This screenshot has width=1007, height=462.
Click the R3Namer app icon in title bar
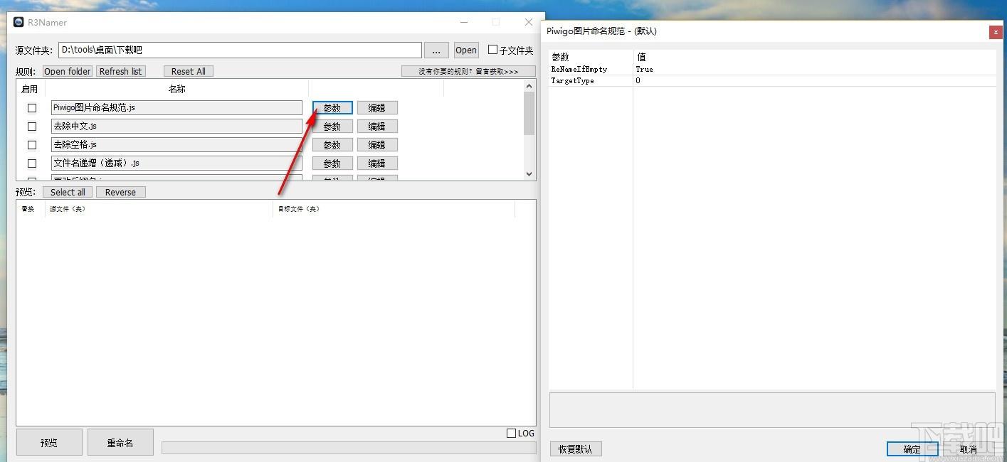19,22
